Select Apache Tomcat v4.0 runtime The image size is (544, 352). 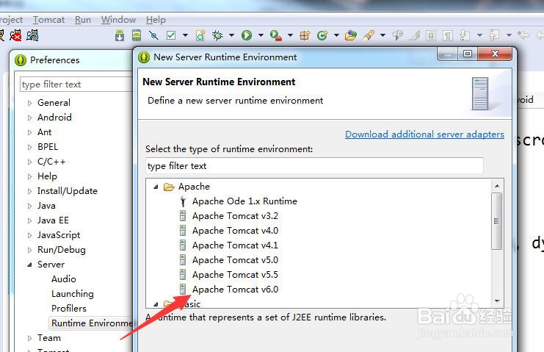click(235, 231)
